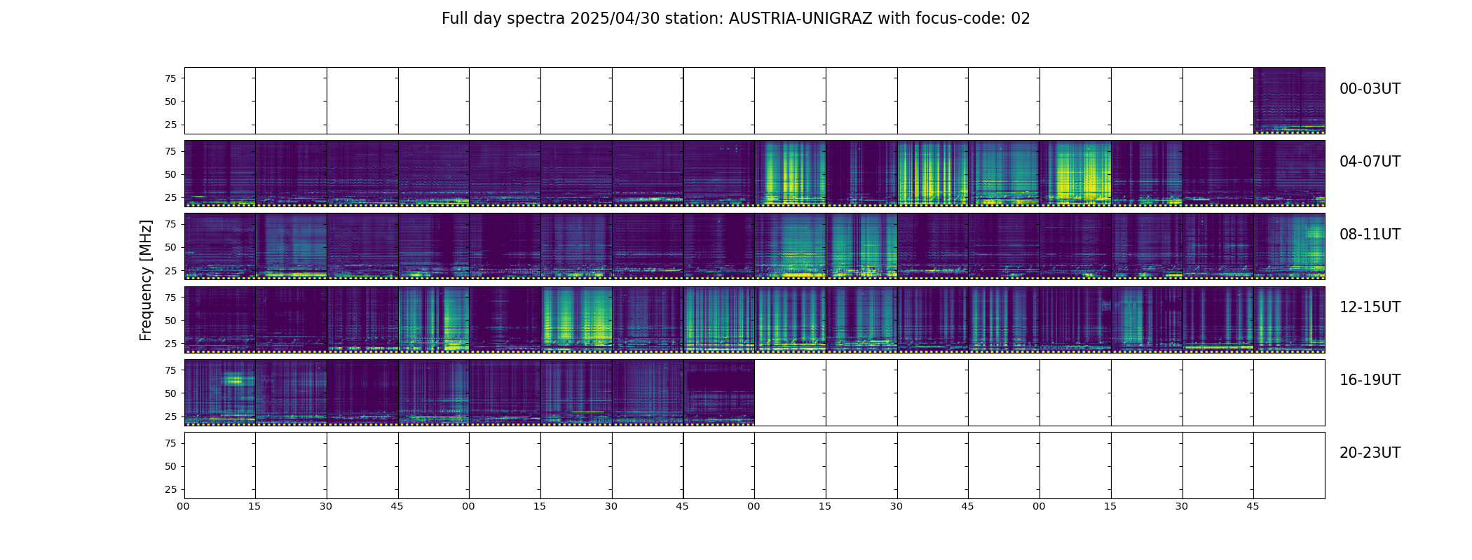Click the "75" tick of the 00-03UT row
This screenshot has width=1472, height=560.
click(x=170, y=78)
